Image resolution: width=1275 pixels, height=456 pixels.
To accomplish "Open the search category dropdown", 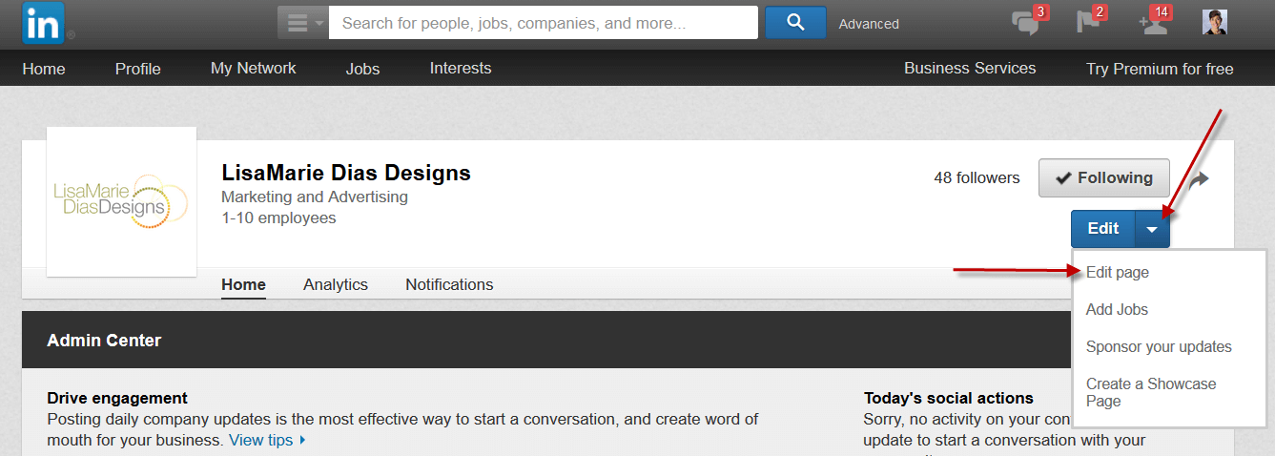I will [x=303, y=22].
